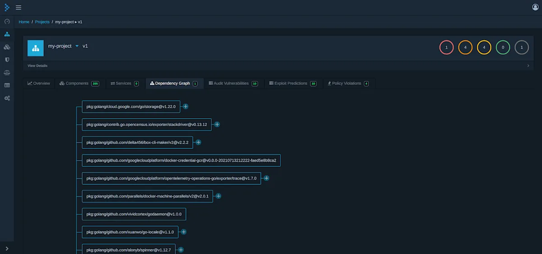Expand View Details right chevron
542x254 pixels.
528,65
